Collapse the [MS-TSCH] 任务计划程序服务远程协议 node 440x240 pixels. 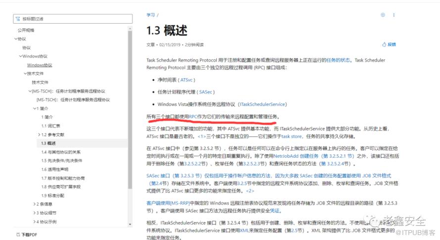click(30, 91)
